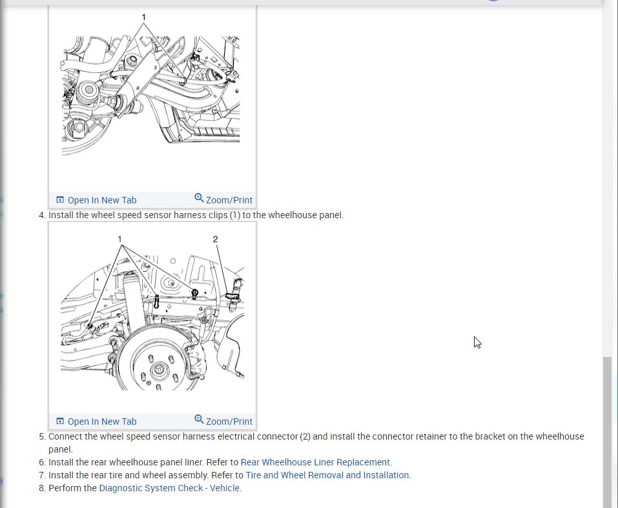
Task: Select step 5 text about electrical connector
Action: pyautogui.click(x=316, y=443)
